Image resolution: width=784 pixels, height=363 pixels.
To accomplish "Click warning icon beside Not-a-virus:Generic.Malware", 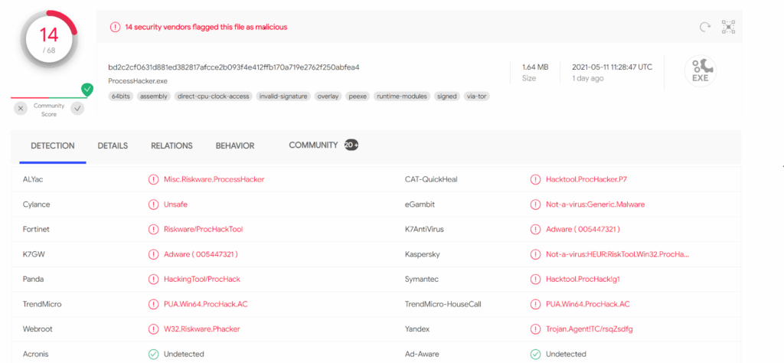I will point(535,204).
